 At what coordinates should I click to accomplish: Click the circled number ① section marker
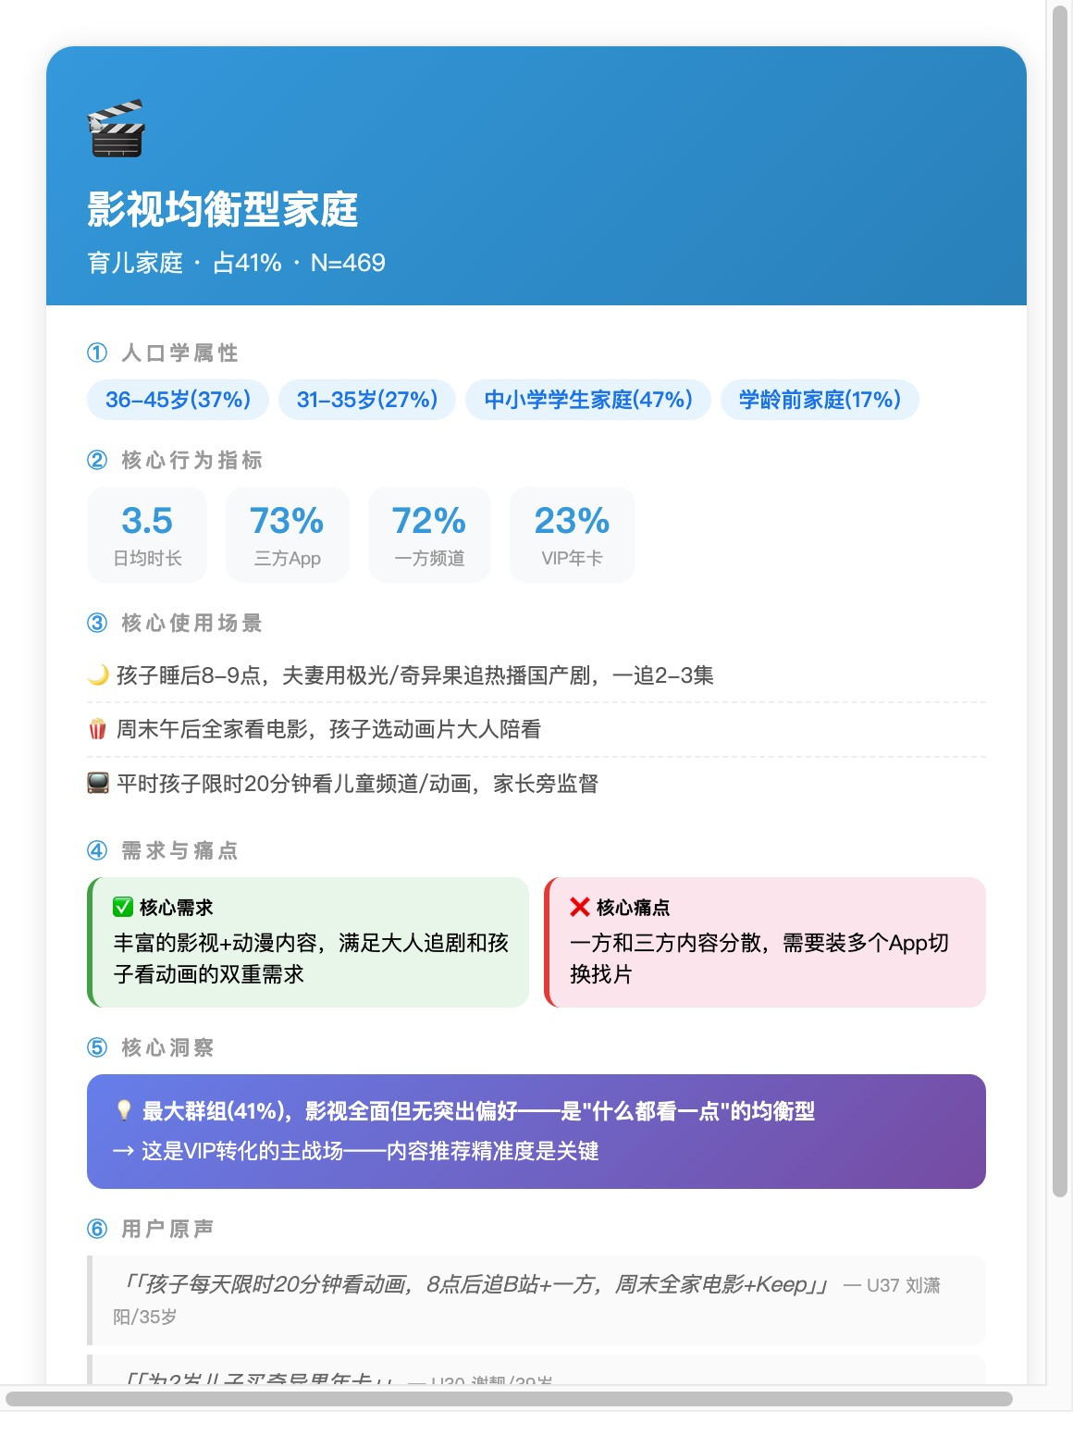(97, 353)
